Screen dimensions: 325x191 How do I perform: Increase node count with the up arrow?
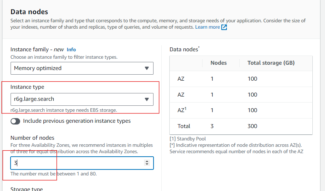(x=147, y=161)
